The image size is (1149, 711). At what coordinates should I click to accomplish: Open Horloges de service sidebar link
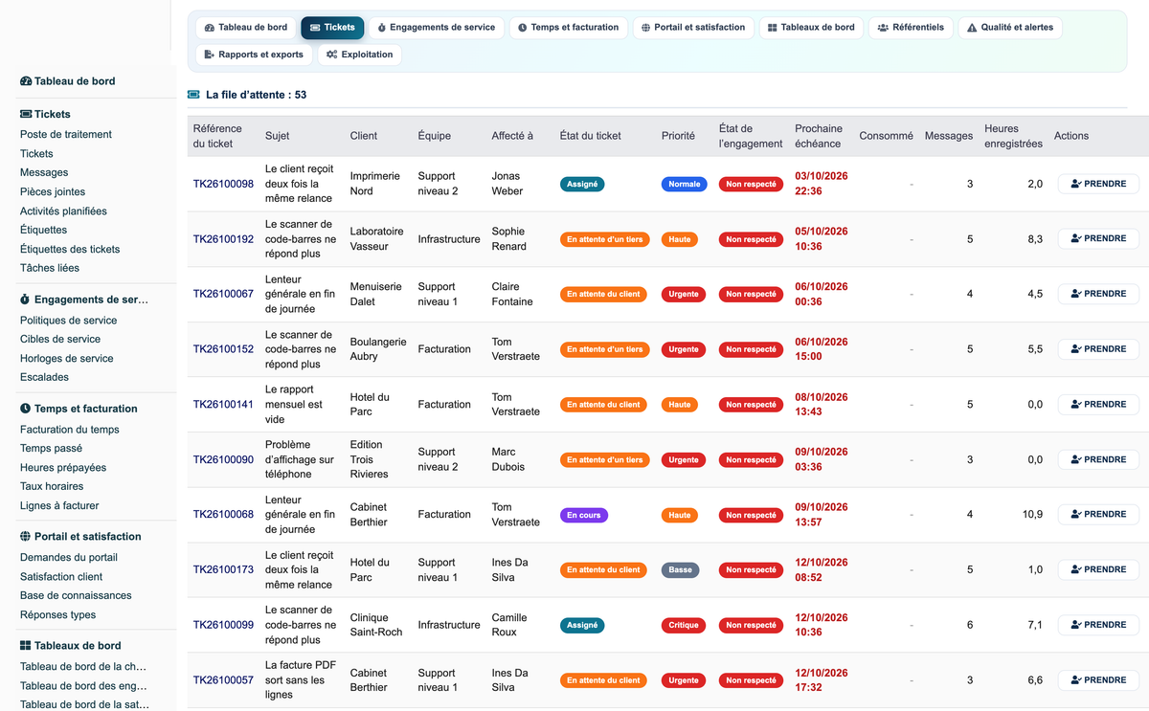[67, 359]
